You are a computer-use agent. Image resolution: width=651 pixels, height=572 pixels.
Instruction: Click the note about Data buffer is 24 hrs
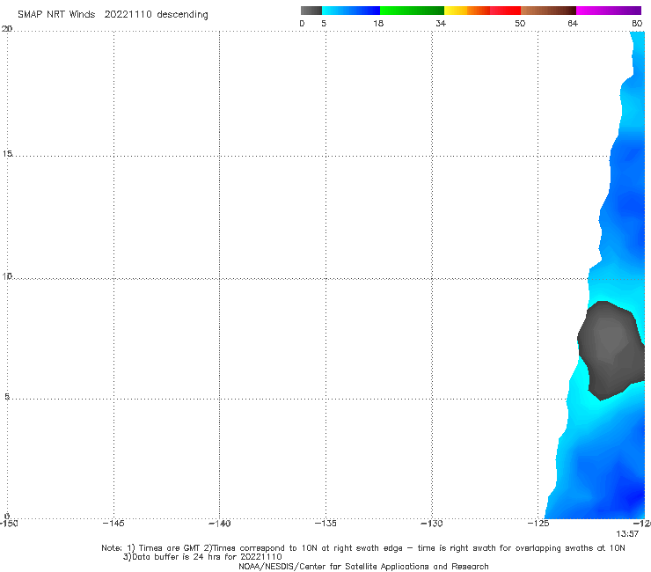(202, 557)
